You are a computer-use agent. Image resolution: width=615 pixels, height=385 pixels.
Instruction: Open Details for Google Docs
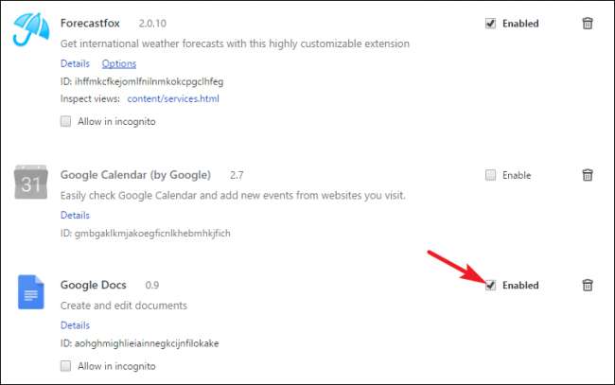pyautogui.click(x=75, y=325)
